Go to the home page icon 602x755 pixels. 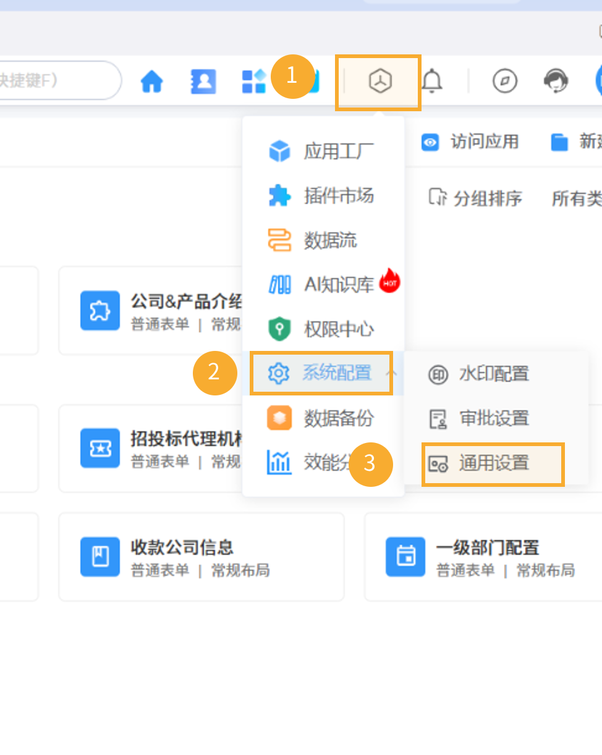point(151,81)
